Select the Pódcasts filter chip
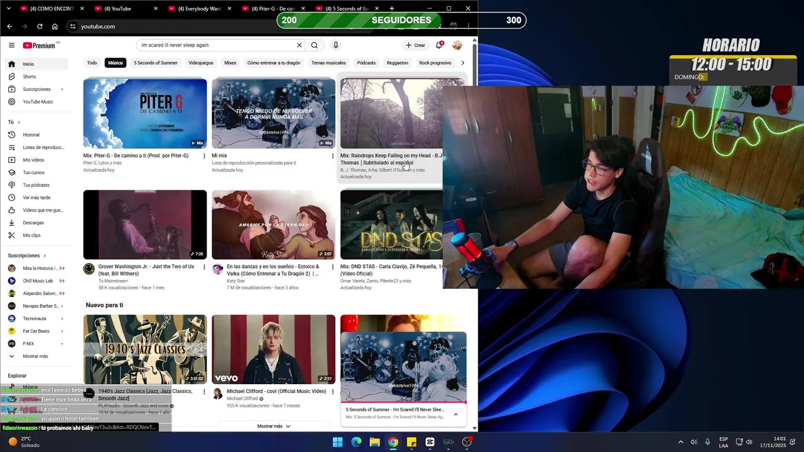Image resolution: width=804 pixels, height=452 pixels. click(x=366, y=63)
